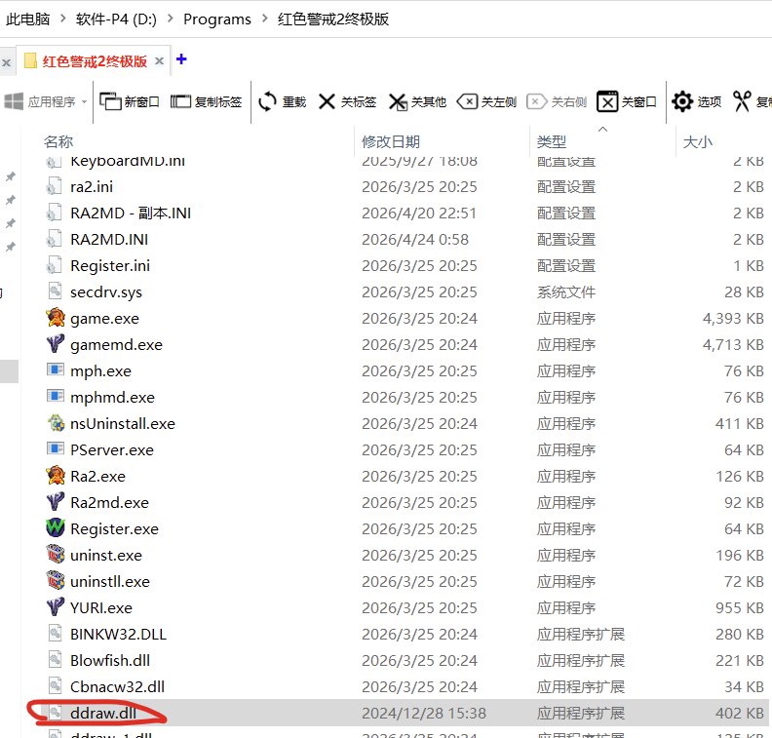Sort by the 大小 column header
The width and height of the screenshot is (772, 738).
(697, 141)
